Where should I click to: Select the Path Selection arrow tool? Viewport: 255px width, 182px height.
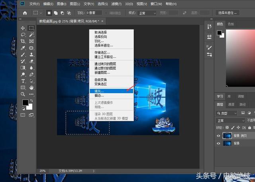[x=31, y=81]
